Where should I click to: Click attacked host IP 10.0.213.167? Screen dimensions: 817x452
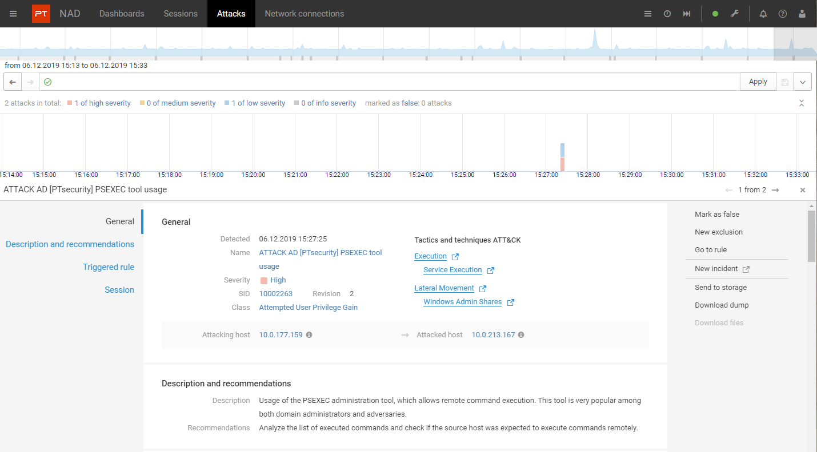coord(493,335)
